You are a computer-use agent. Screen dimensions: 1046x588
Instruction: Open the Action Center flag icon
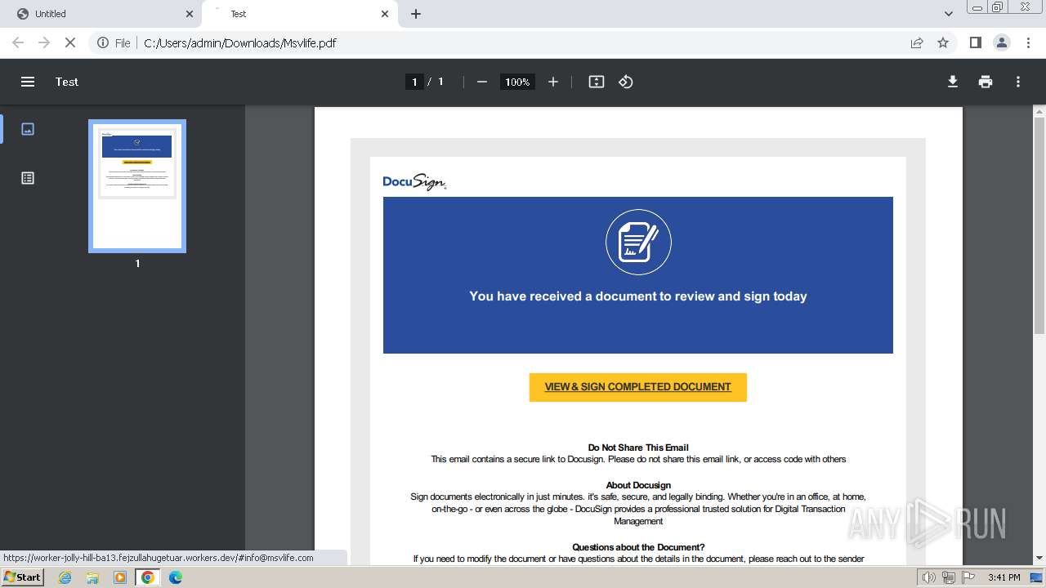pos(968,577)
